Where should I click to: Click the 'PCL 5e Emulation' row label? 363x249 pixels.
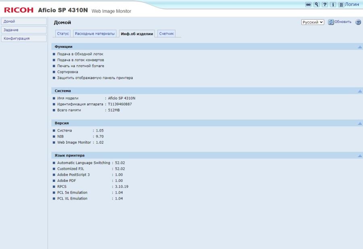tap(72, 193)
